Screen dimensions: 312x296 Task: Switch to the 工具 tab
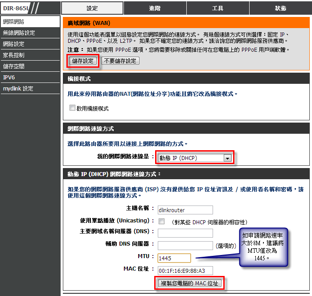(x=218, y=8)
